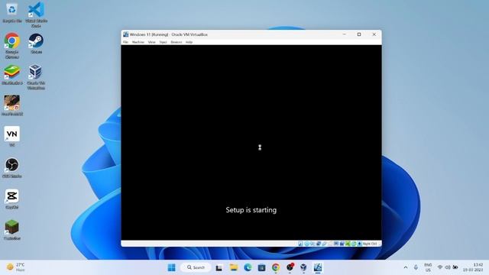Click the hard disk activity status icon
The width and height of the screenshot is (489, 275).
pos(300,244)
